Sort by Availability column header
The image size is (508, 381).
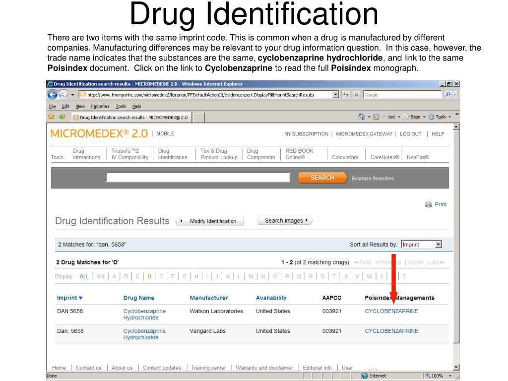tap(271, 298)
